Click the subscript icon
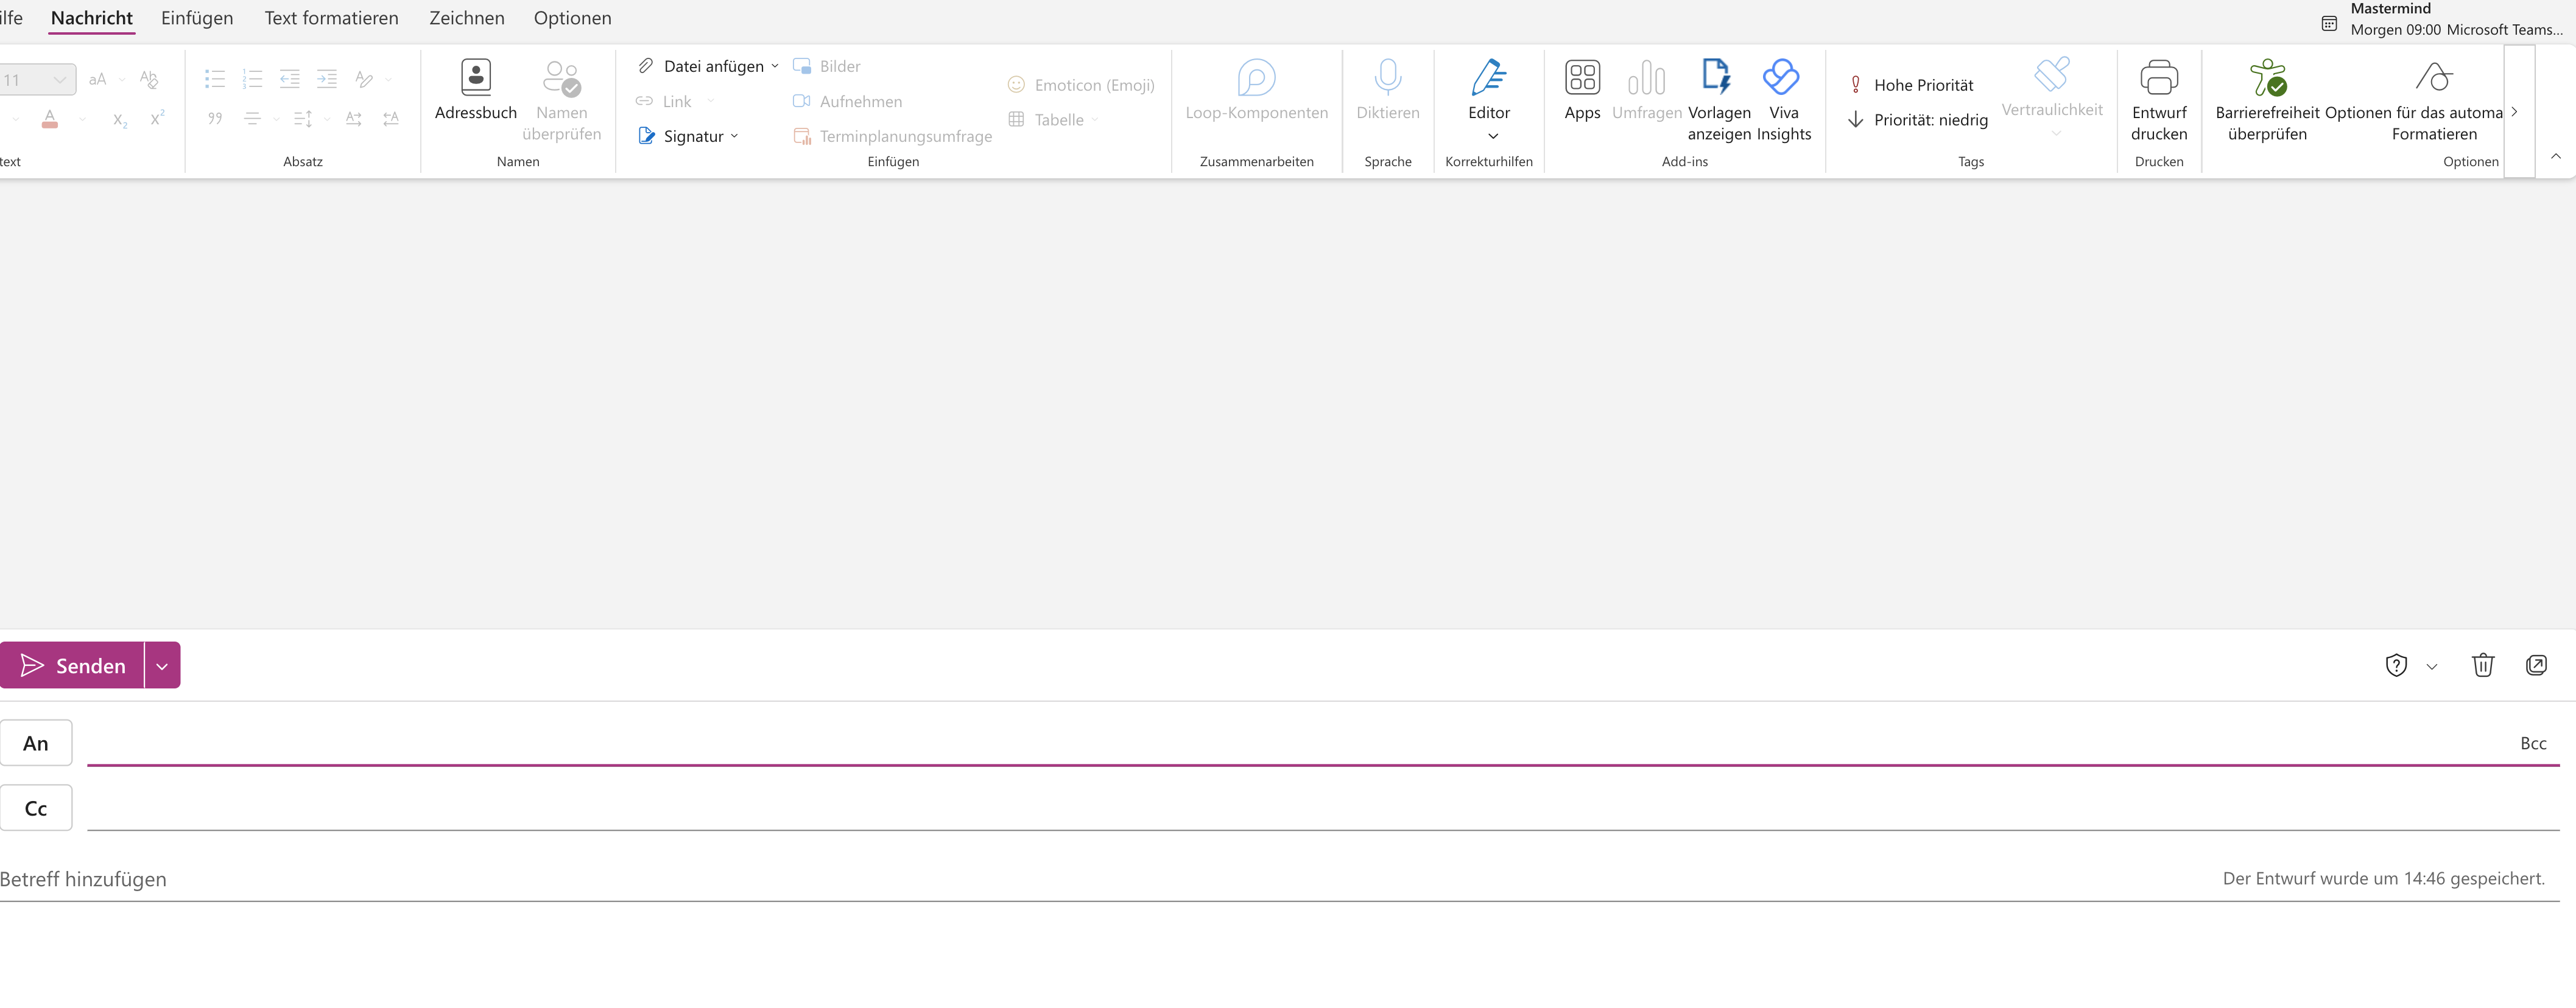This screenshot has width=2576, height=1008. click(x=120, y=120)
